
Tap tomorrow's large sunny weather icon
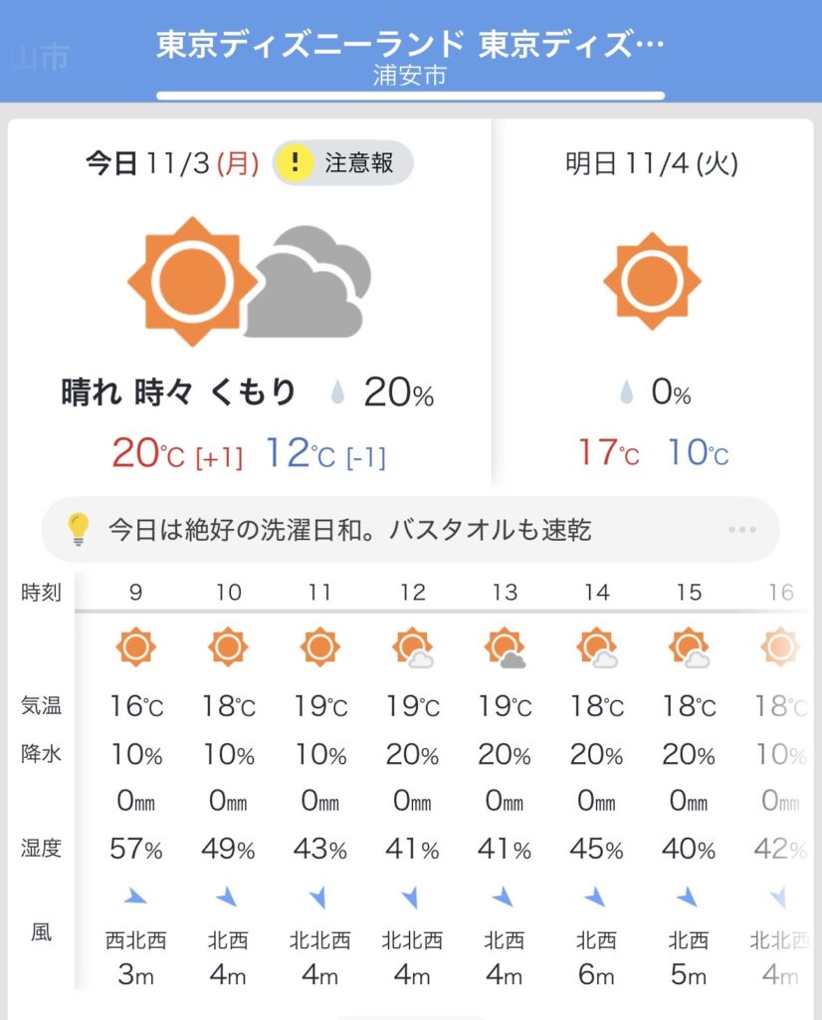click(652, 280)
